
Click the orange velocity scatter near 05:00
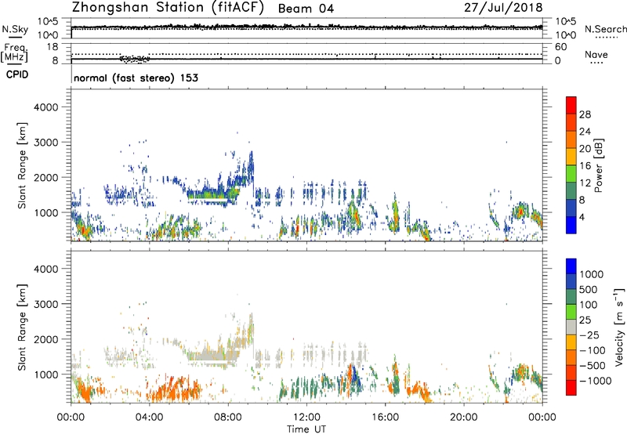pyautogui.click(x=176, y=389)
